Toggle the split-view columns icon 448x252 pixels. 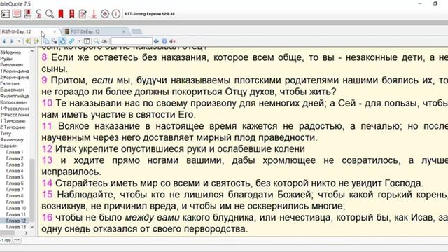[87, 41]
